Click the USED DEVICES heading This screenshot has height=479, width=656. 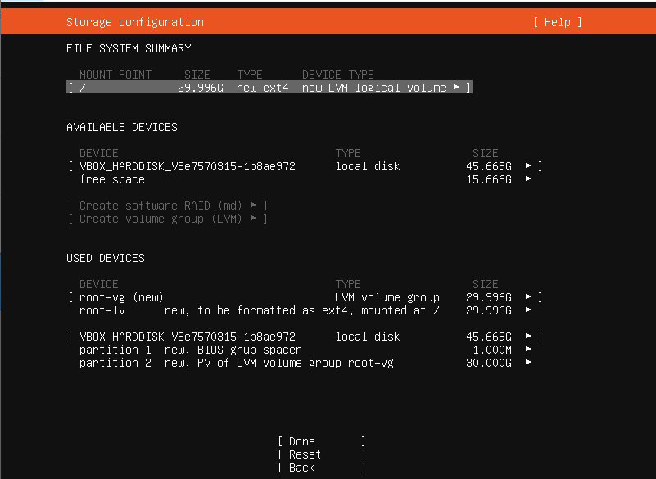click(x=106, y=258)
